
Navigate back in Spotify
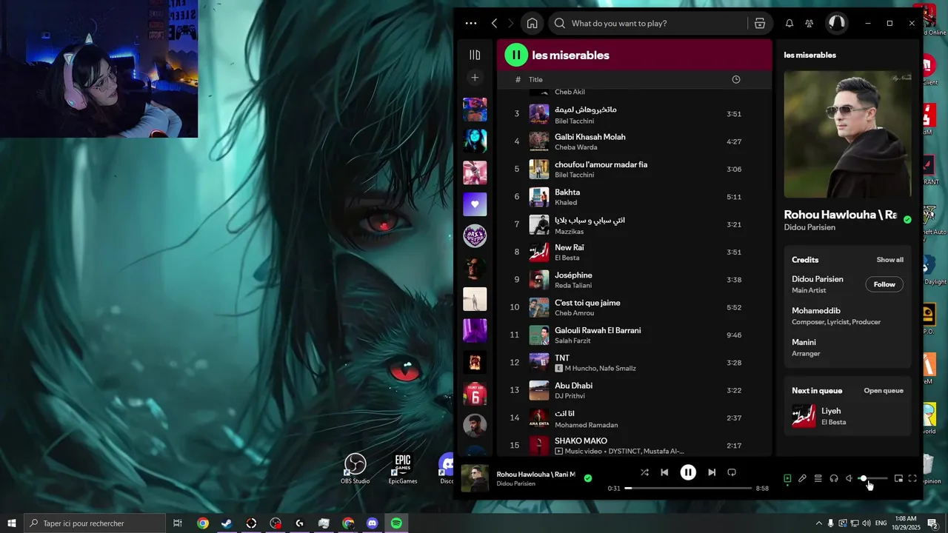(494, 24)
